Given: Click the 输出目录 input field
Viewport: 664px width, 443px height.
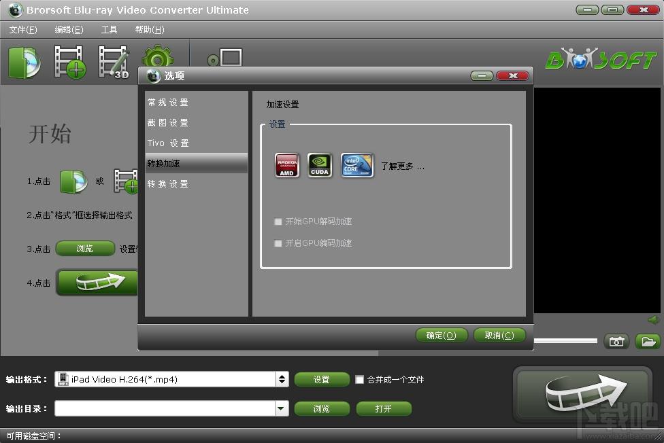Looking at the screenshot, I should pyautogui.click(x=165, y=408).
